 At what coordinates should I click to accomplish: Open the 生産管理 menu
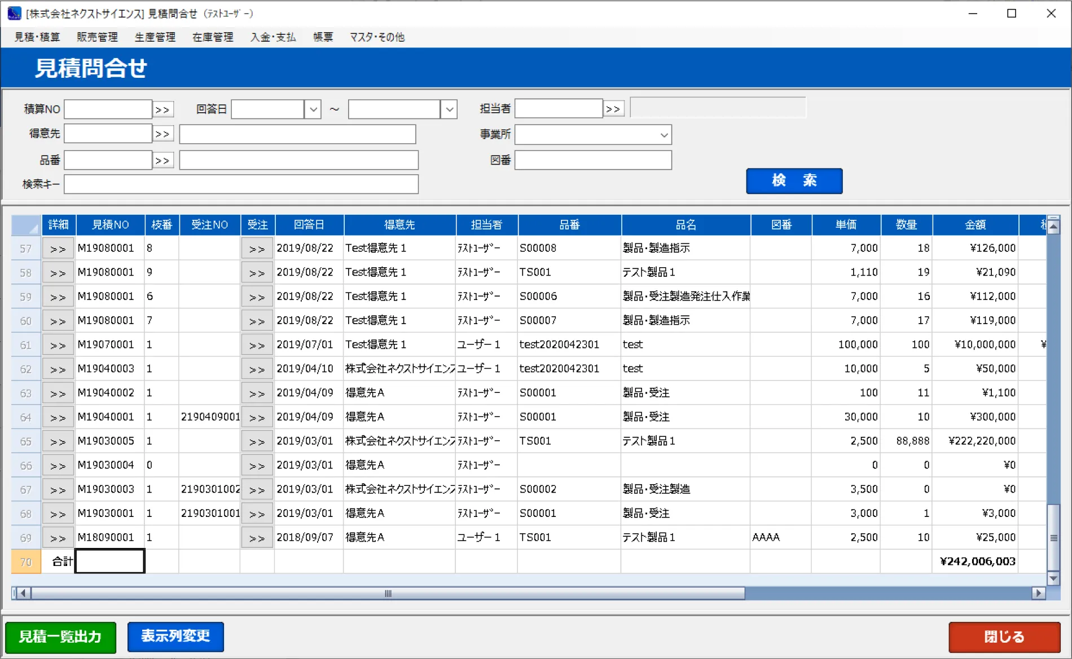[x=155, y=37]
